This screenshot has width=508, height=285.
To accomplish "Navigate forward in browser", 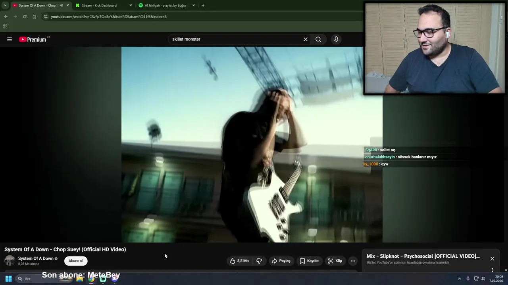I will [15, 17].
